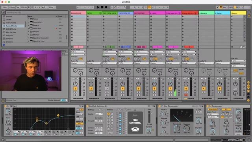Click the blue add-collection plus icon
Image resolution: width=252 pixels, height=142 pixels.
(4, 45)
